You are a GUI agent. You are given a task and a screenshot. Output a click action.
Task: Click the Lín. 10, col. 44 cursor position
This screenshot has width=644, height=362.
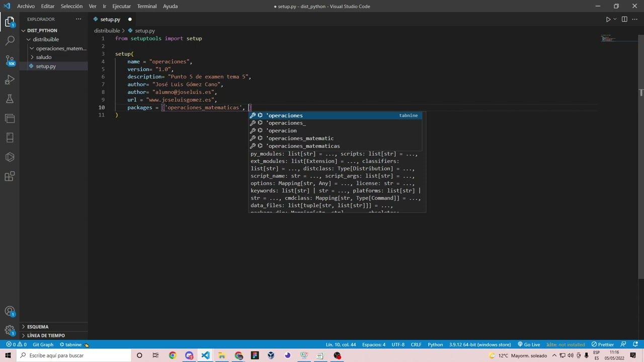point(341,344)
